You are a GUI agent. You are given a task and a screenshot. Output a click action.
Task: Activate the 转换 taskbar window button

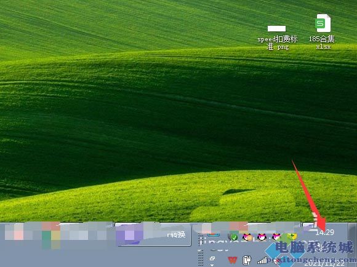pyautogui.click(x=153, y=234)
